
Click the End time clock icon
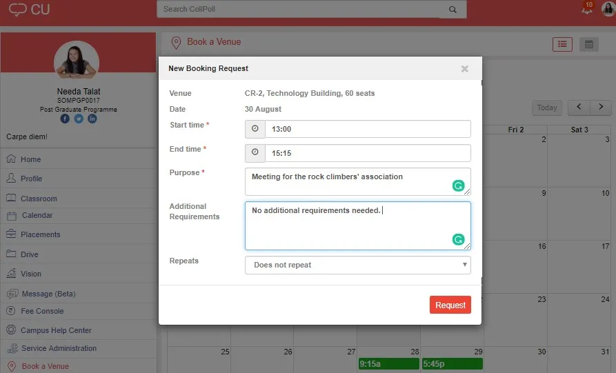(255, 152)
